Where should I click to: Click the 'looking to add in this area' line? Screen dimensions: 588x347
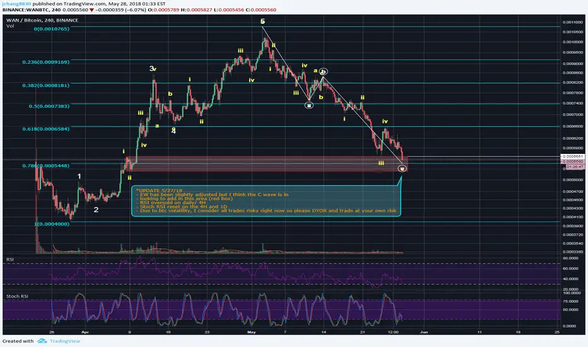(x=184, y=199)
